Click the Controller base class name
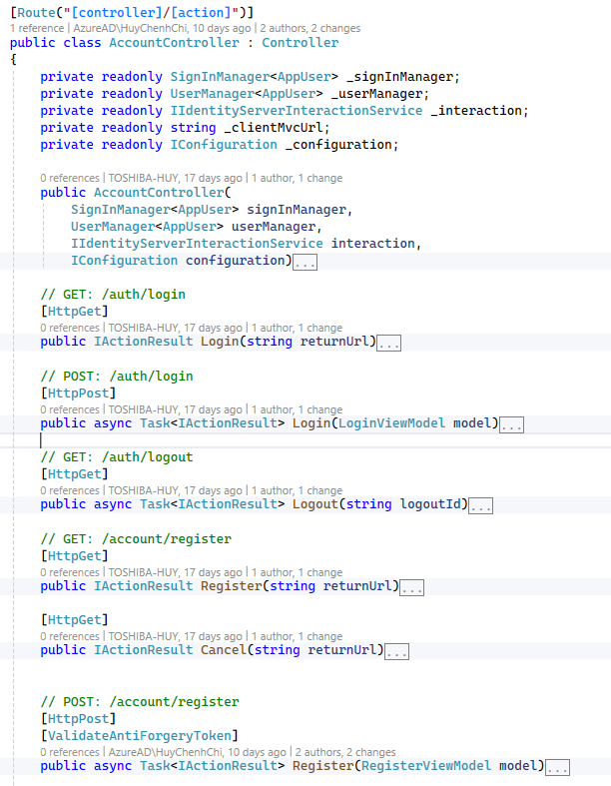This screenshot has width=611, height=786. pyautogui.click(x=300, y=43)
